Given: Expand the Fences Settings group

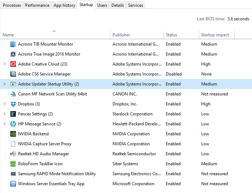Looking at the screenshot, I should click(x=5, y=114).
